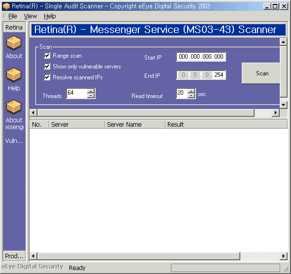Open the Help box icon in sidebar
The width and height of the screenshot is (291, 274).
tap(14, 75)
